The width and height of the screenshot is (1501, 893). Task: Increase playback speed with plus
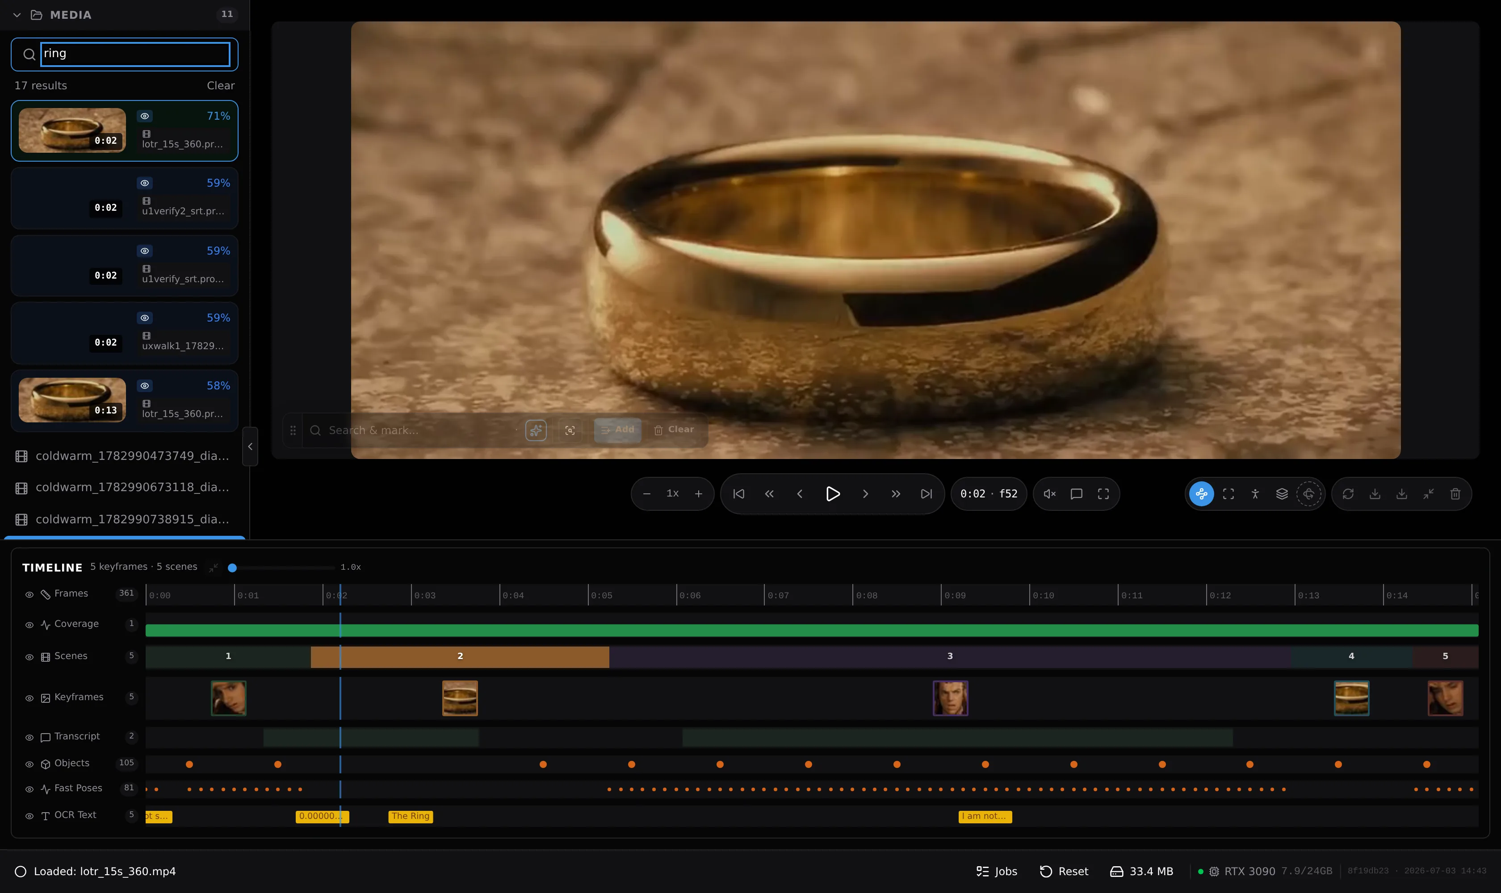(x=698, y=494)
